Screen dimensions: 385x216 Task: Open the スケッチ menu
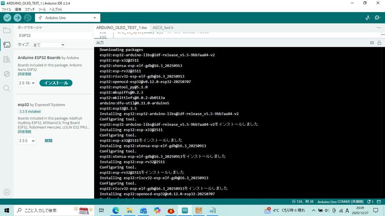(30, 9)
